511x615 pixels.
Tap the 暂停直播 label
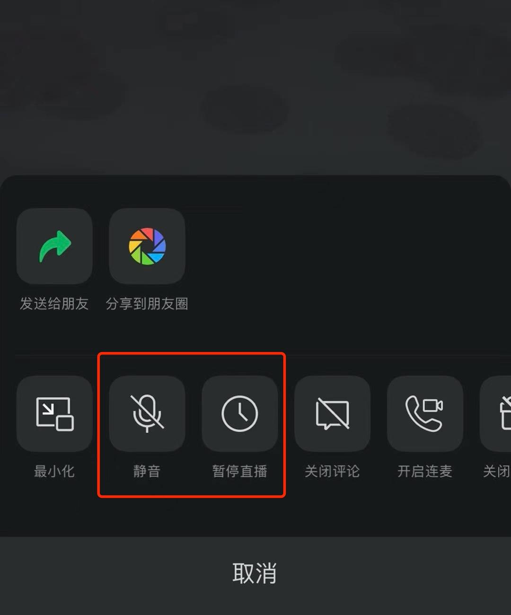click(239, 471)
